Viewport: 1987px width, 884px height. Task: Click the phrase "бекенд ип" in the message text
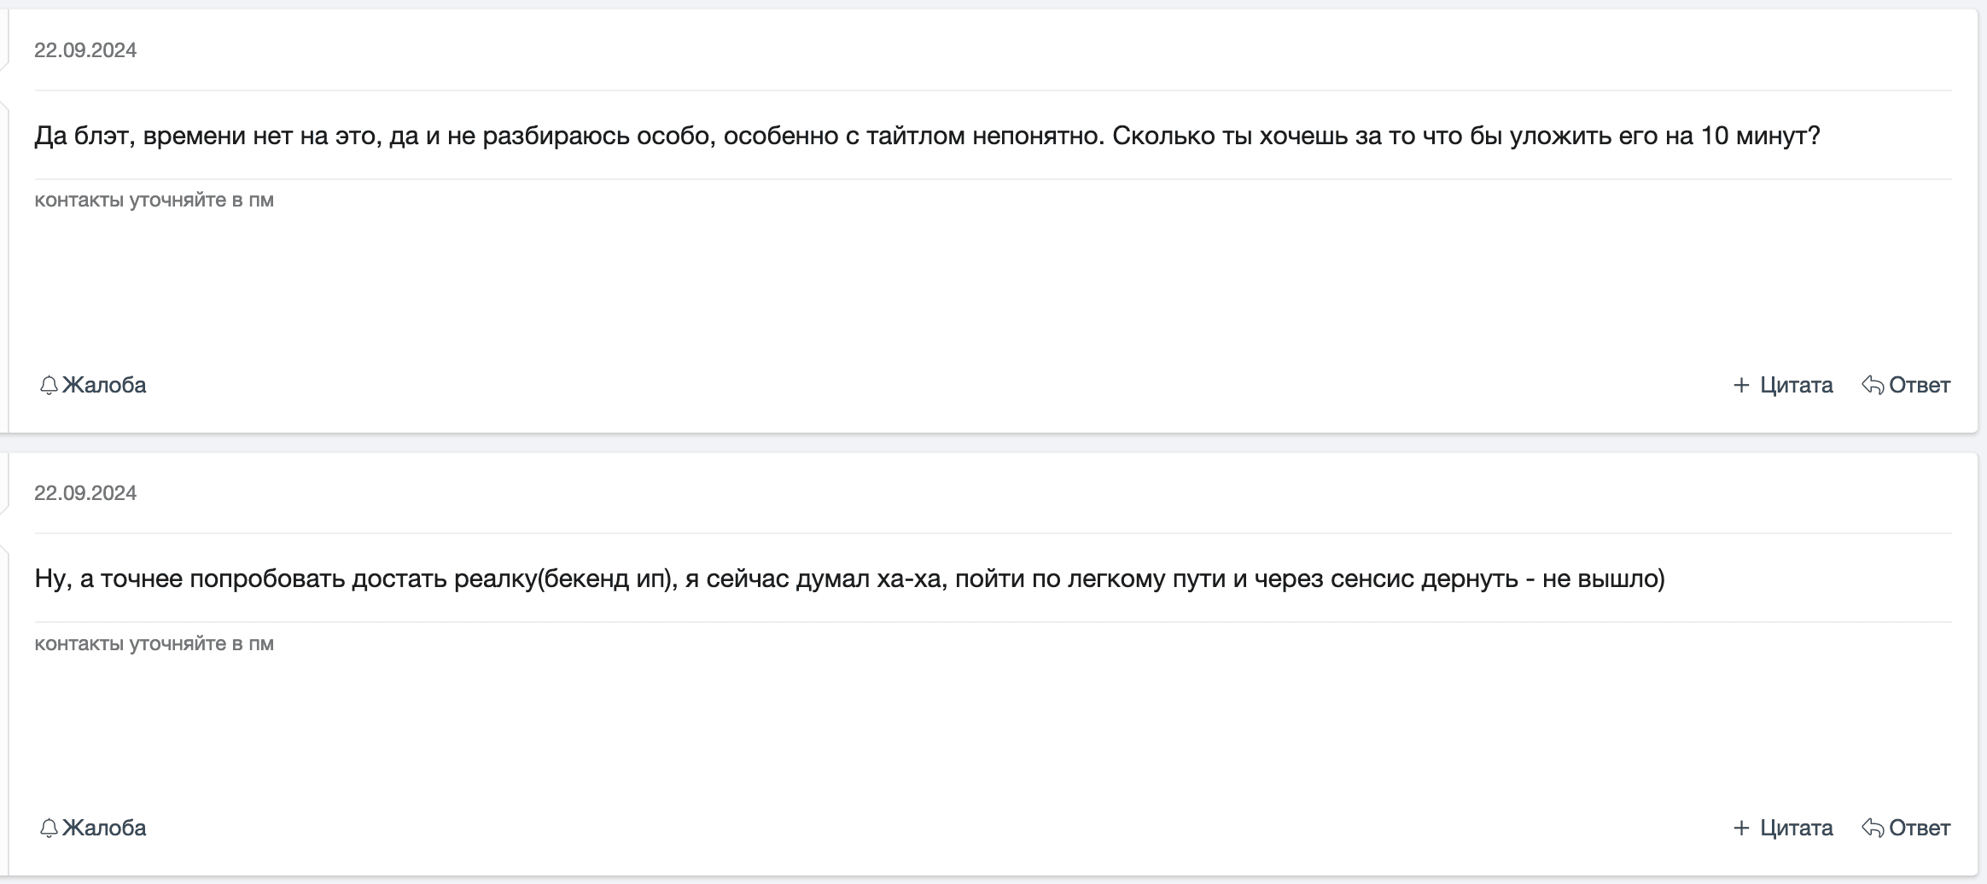(604, 579)
